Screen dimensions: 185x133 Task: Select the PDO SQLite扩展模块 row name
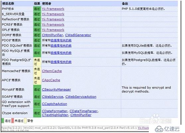(x=17, y=46)
